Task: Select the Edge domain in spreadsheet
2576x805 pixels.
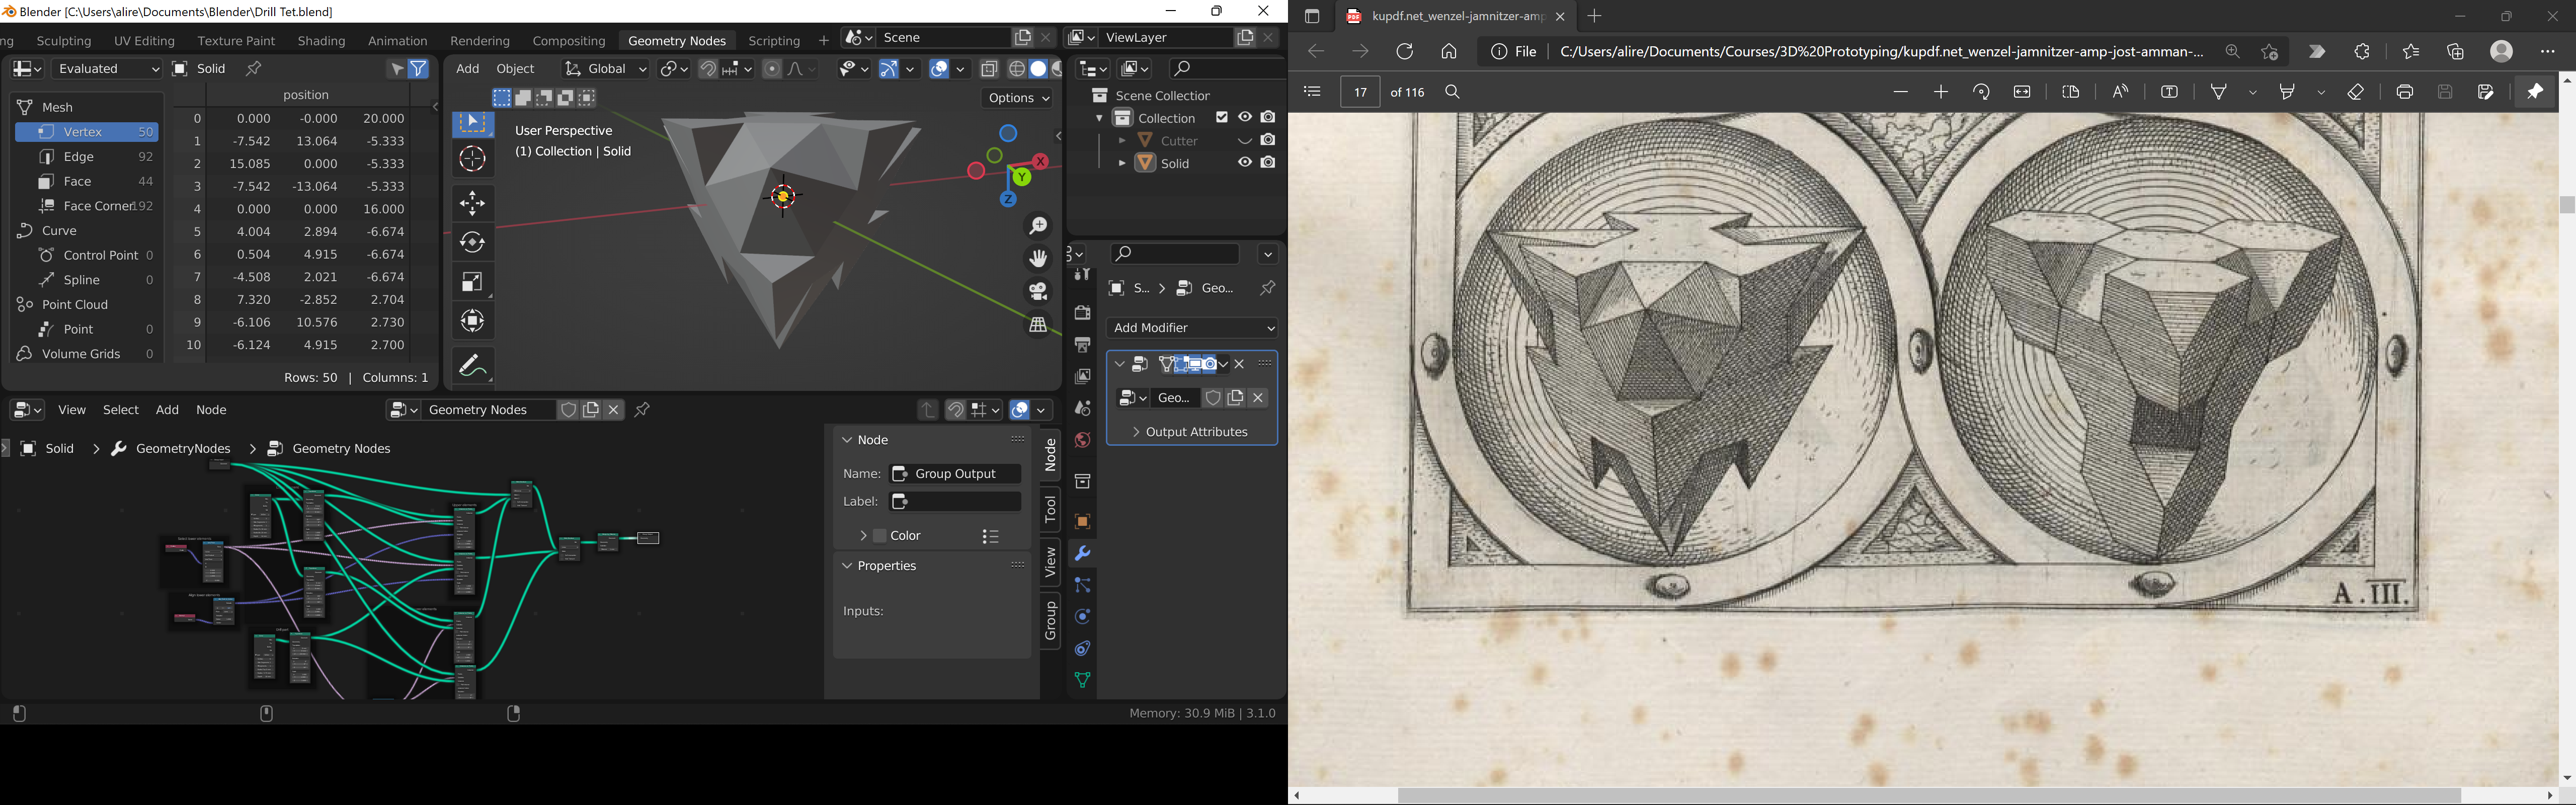Action: 79,157
